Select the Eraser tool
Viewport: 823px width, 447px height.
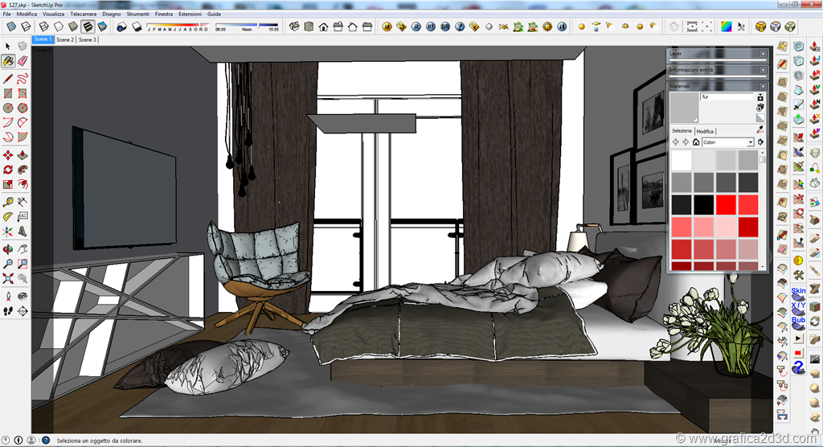point(23,61)
